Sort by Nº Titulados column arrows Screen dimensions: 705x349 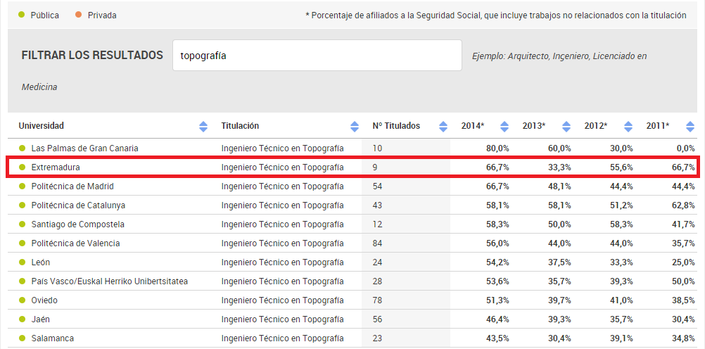tap(443, 127)
